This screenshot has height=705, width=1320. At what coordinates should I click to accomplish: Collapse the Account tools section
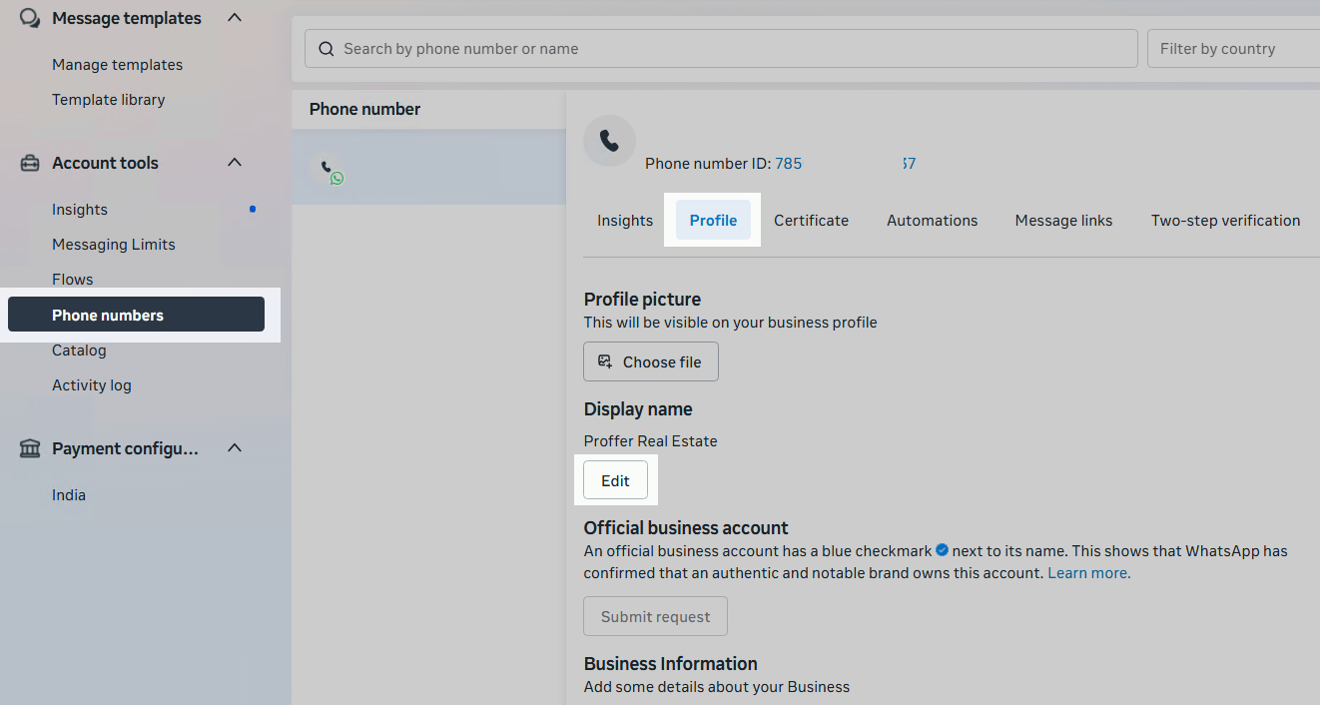[235, 163]
